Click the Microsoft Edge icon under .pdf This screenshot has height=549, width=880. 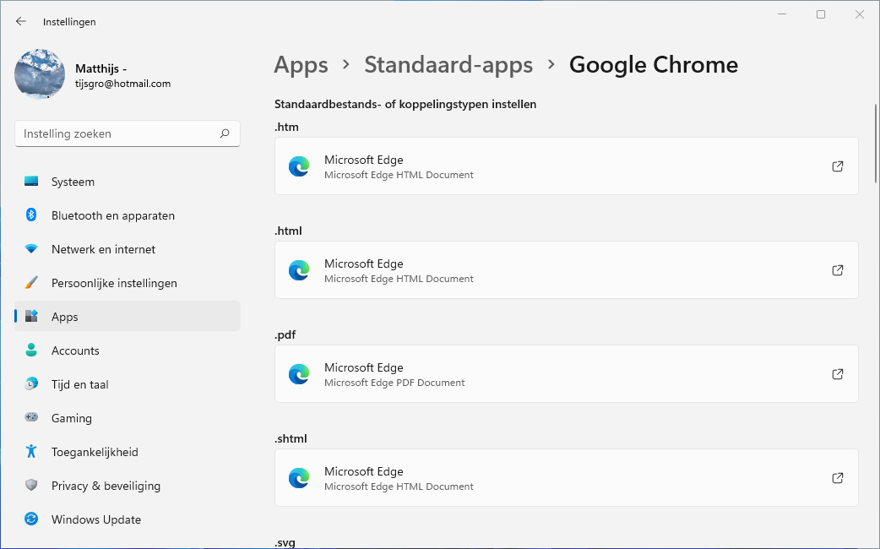[299, 374]
